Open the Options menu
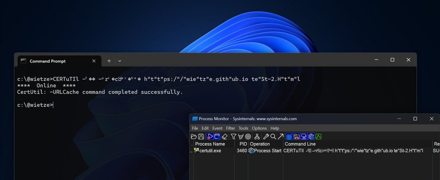 coord(259,128)
